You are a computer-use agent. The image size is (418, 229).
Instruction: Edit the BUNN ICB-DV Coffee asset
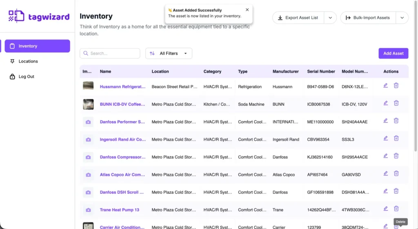pos(385,103)
